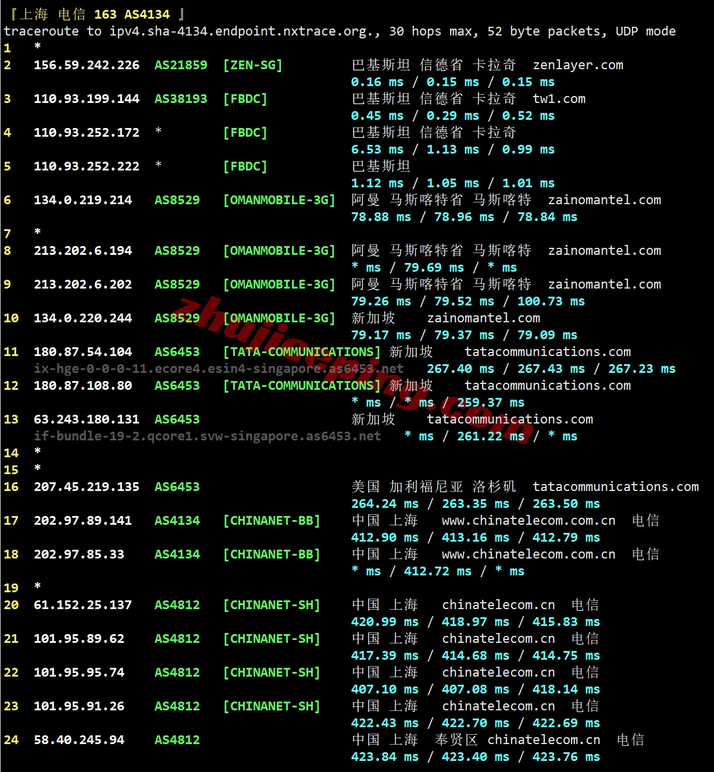Click the header text 上海 电信 163 AS4134

[95, 14]
